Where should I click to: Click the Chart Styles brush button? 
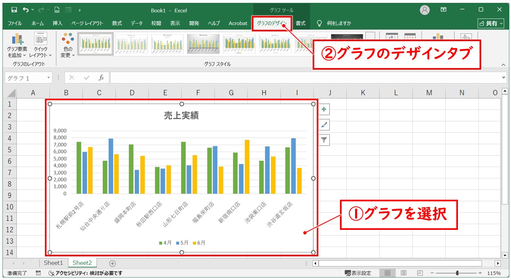(x=324, y=125)
